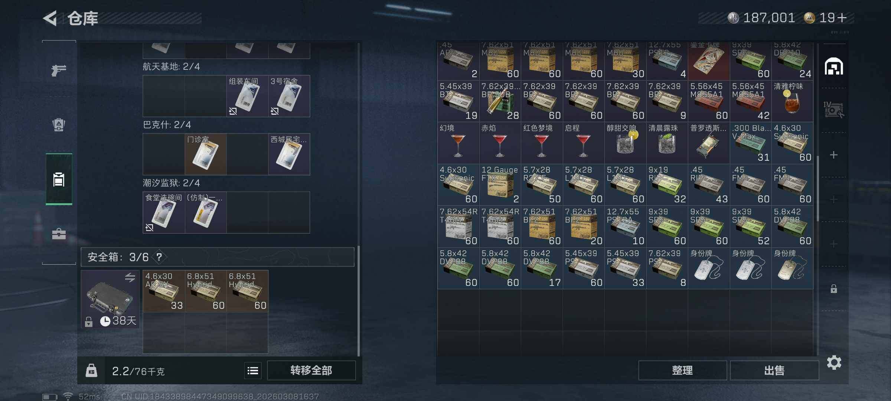Image resolution: width=891 pixels, height=401 pixels.
Task: Click the safe box help question mark
Action: pos(159,257)
